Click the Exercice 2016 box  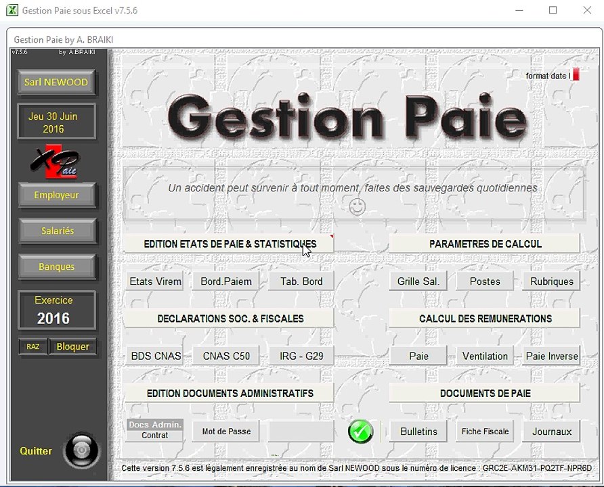tap(56, 310)
